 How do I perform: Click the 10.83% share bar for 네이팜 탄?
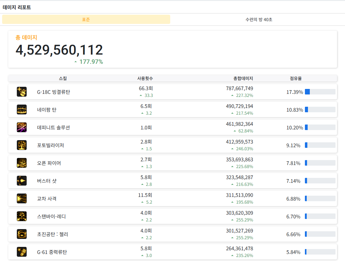point(320,109)
